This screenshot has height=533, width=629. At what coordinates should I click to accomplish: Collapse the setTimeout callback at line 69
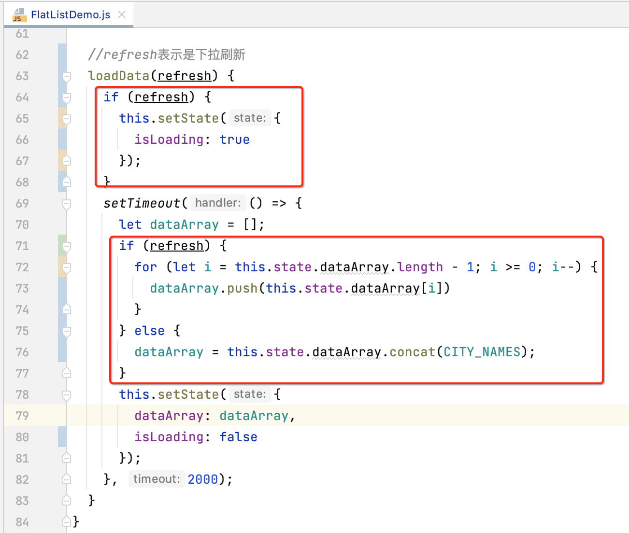click(67, 204)
